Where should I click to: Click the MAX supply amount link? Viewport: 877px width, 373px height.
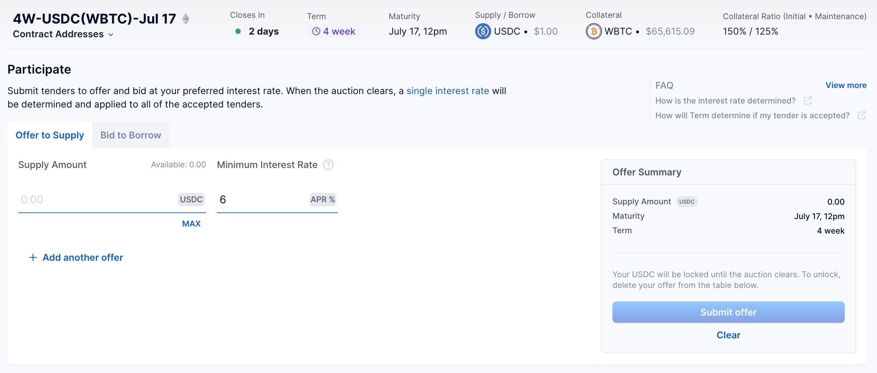click(x=191, y=224)
